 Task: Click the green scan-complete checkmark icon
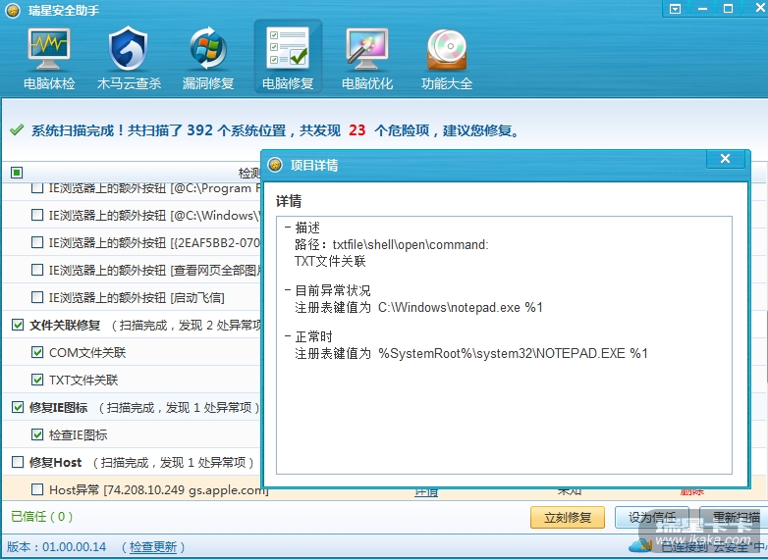click(17, 130)
